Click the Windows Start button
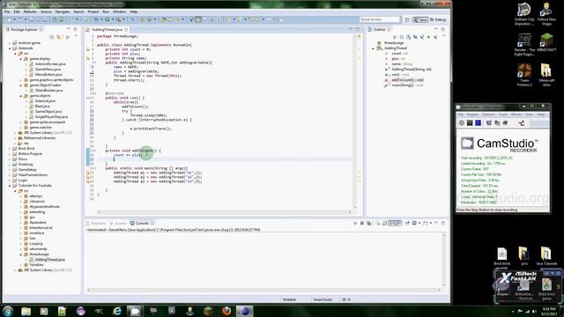564x317 pixels. pos(8,311)
